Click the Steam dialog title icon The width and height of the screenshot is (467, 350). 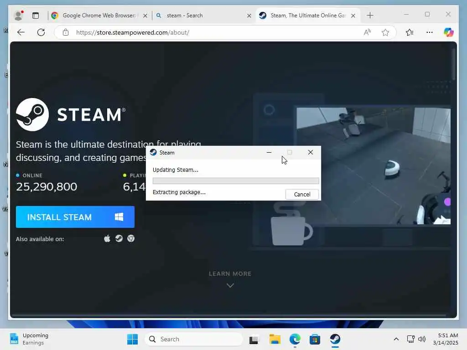(x=153, y=152)
